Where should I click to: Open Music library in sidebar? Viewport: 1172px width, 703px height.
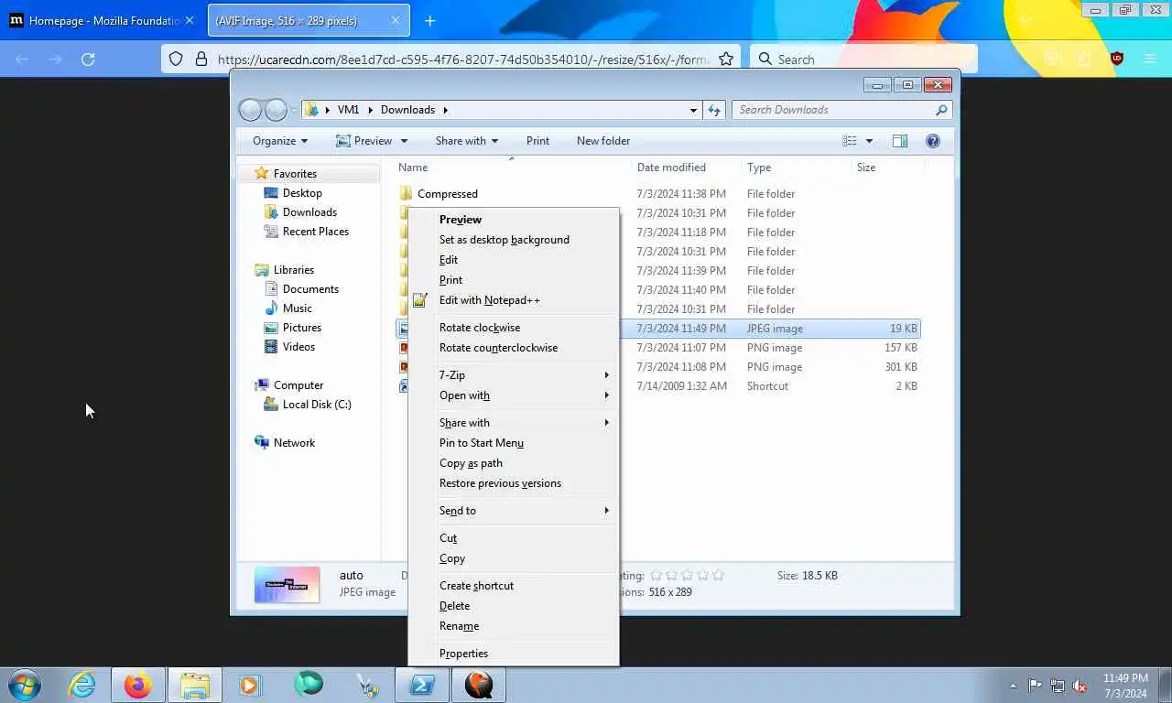point(297,308)
